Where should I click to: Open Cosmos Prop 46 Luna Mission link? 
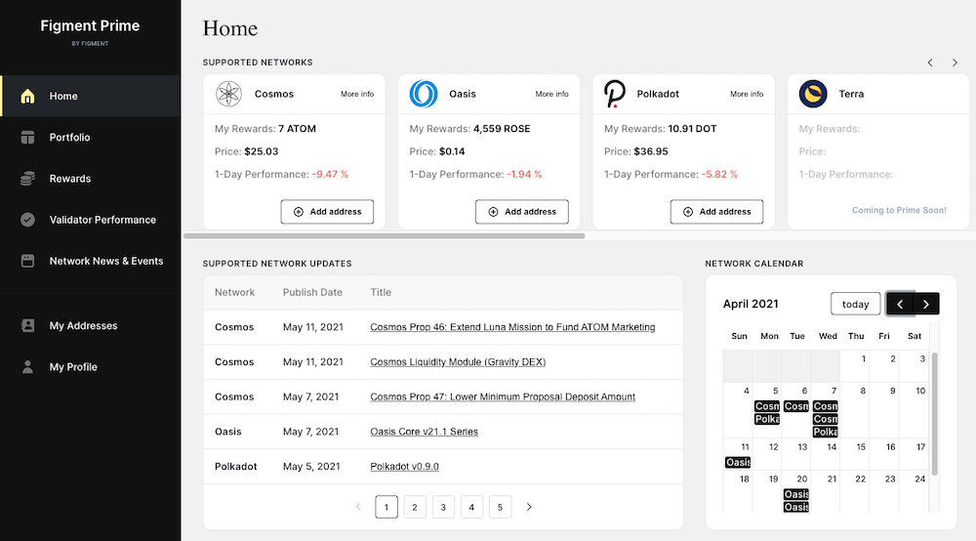[512, 327]
